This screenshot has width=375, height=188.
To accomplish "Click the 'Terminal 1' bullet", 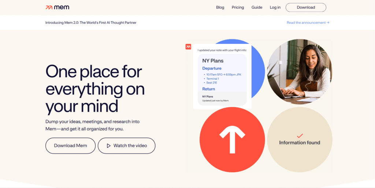I will click(213, 79).
